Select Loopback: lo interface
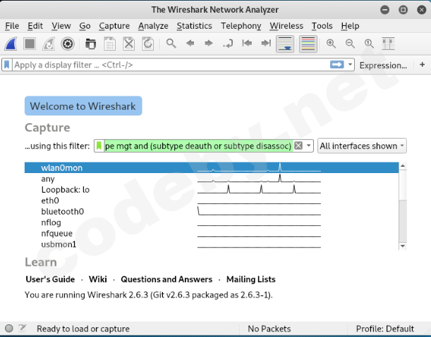The height and width of the screenshot is (337, 431). pyautogui.click(x=212, y=190)
